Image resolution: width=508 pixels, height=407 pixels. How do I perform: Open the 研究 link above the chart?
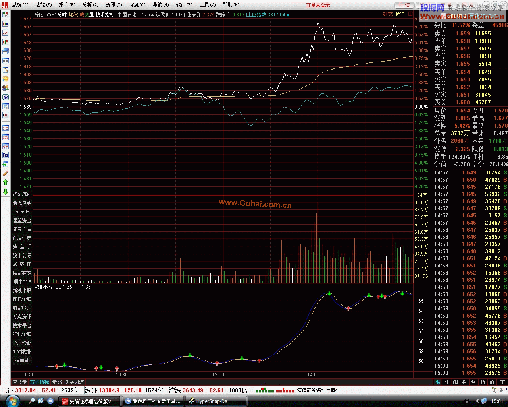[388, 14]
